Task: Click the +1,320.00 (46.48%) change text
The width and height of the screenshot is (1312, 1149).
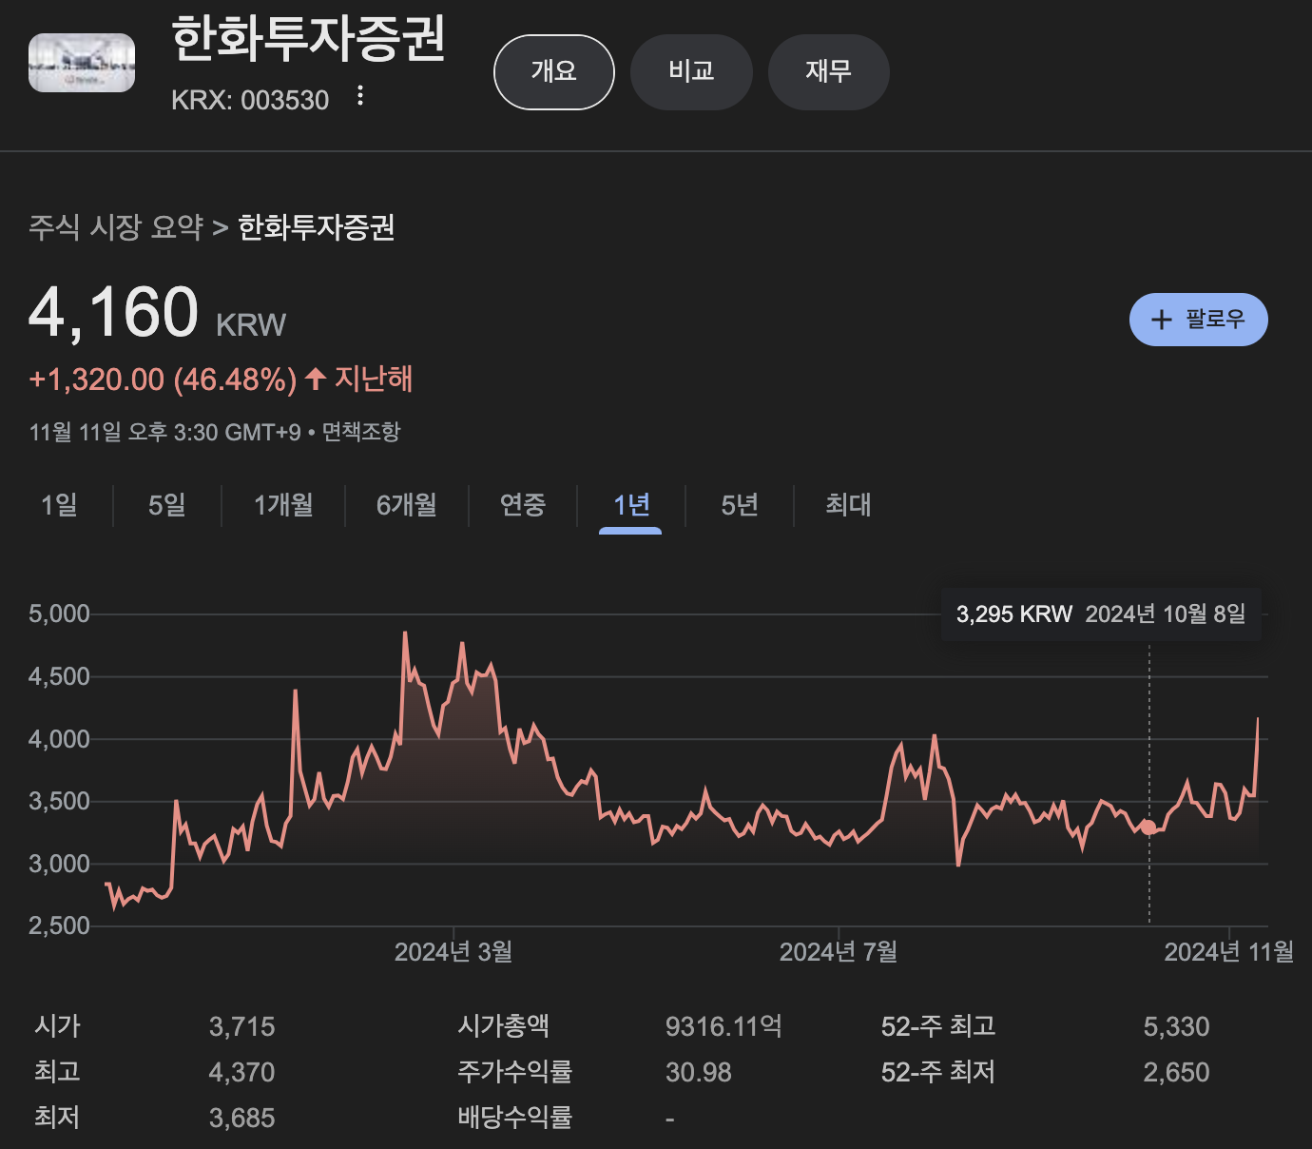Action: coord(163,380)
